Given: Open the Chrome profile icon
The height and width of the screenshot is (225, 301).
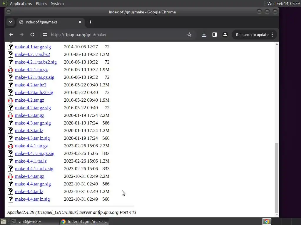Looking at the screenshot, I should tap(225, 35).
